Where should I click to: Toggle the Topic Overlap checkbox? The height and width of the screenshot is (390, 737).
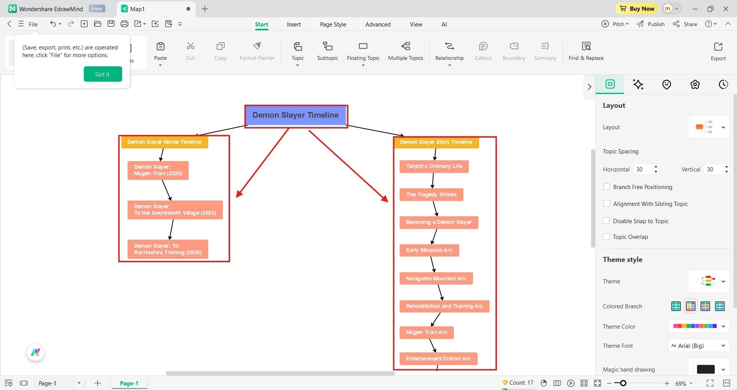[607, 237]
